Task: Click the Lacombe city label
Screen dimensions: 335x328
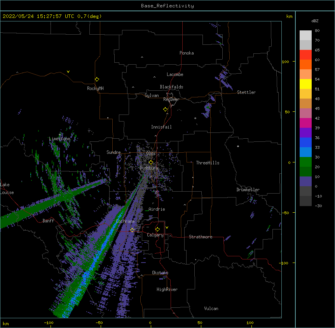Action: pyautogui.click(x=175, y=74)
